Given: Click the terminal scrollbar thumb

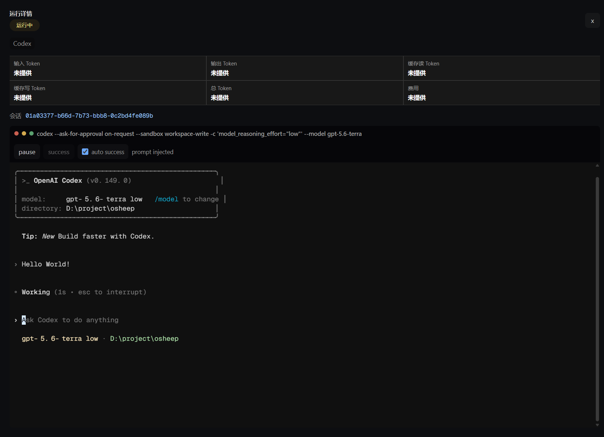Looking at the screenshot, I should (597, 299).
